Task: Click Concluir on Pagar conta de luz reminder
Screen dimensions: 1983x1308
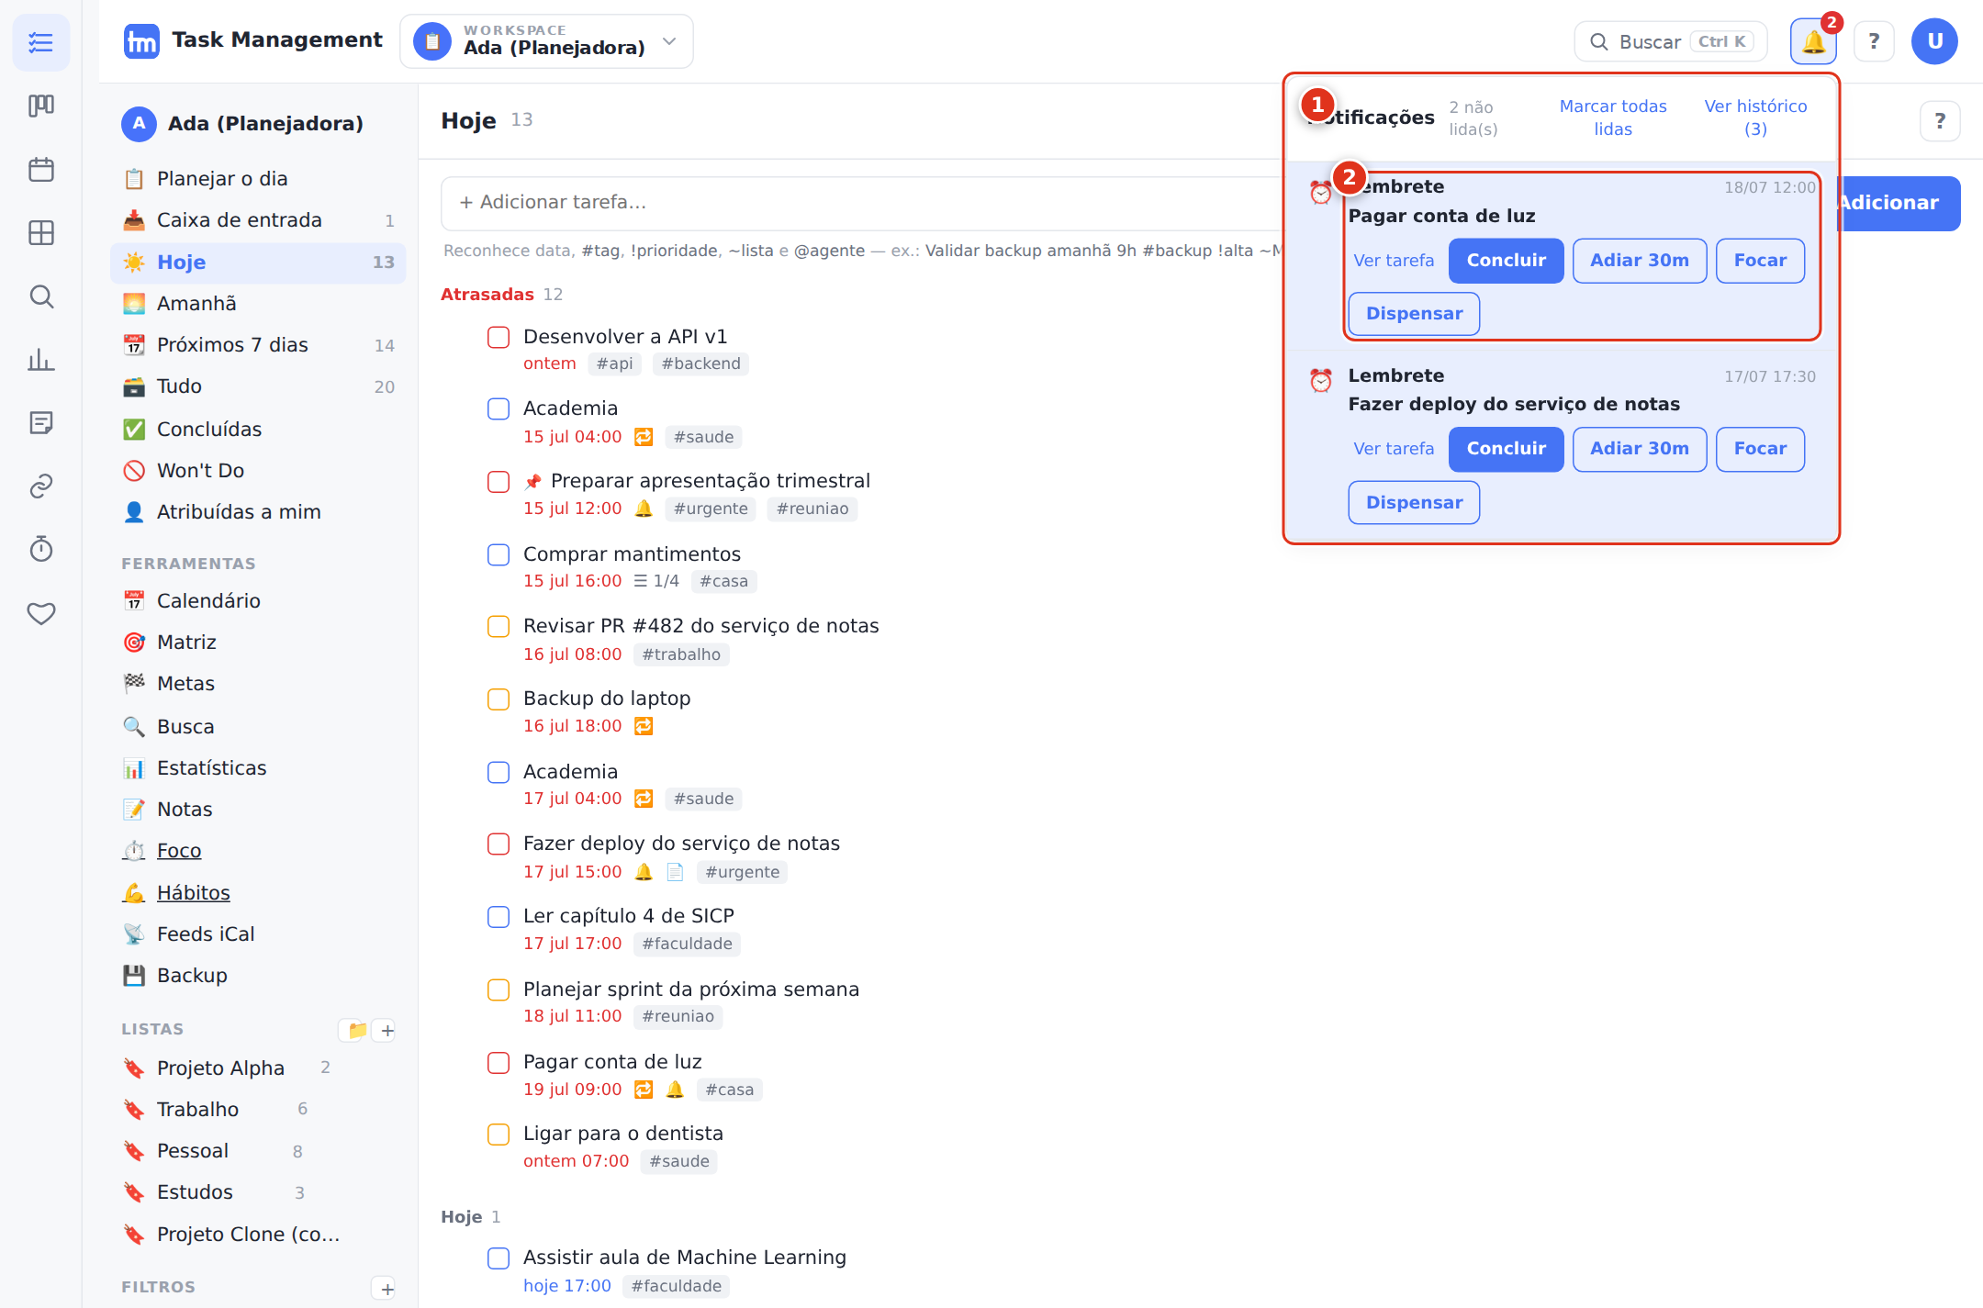Action: click(x=1506, y=261)
